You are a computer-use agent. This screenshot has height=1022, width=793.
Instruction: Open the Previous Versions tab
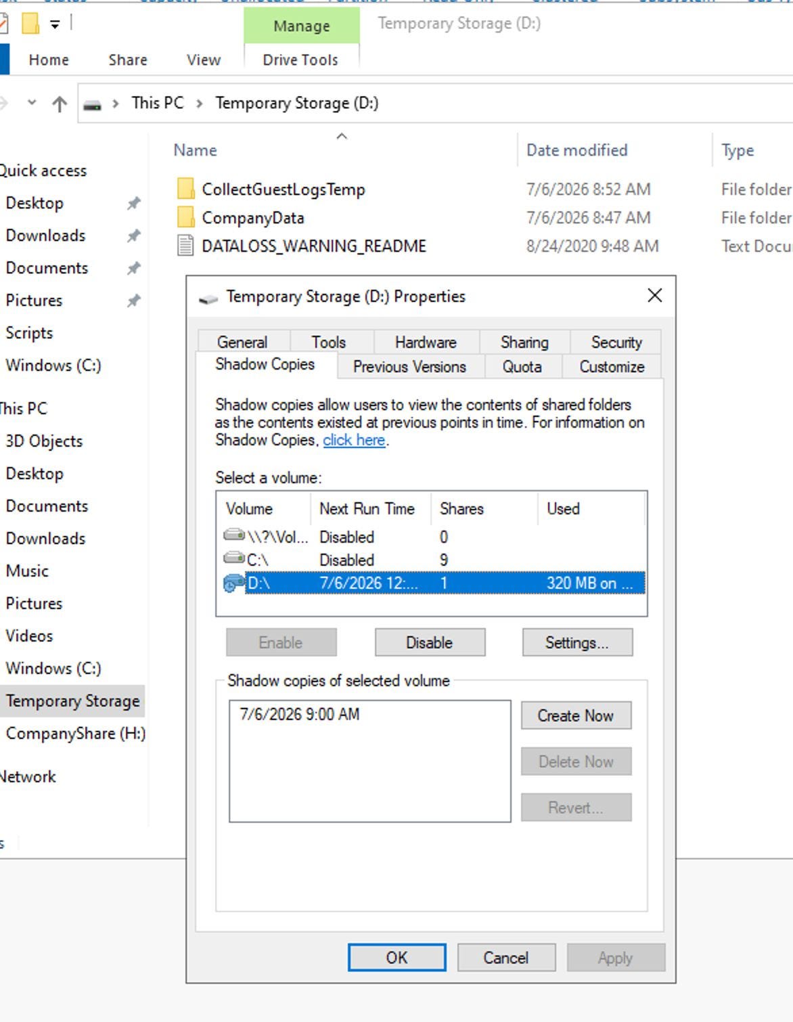pos(409,366)
